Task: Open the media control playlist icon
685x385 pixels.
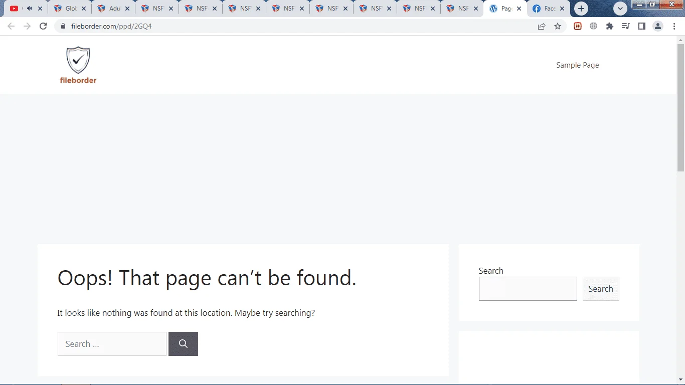Action: tap(625, 26)
